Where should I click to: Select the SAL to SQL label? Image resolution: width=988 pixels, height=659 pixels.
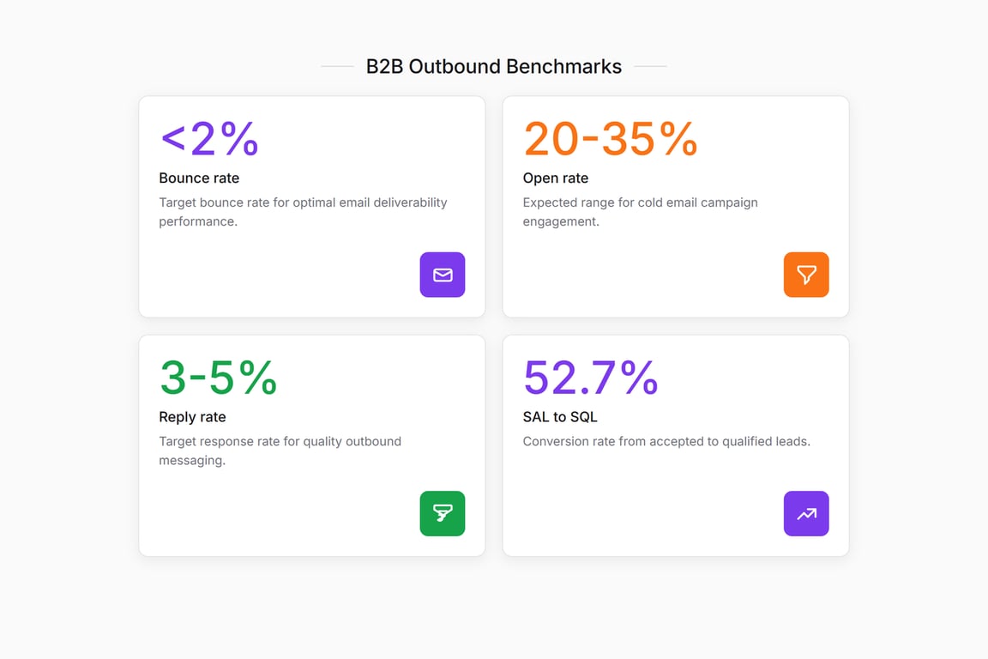click(559, 417)
